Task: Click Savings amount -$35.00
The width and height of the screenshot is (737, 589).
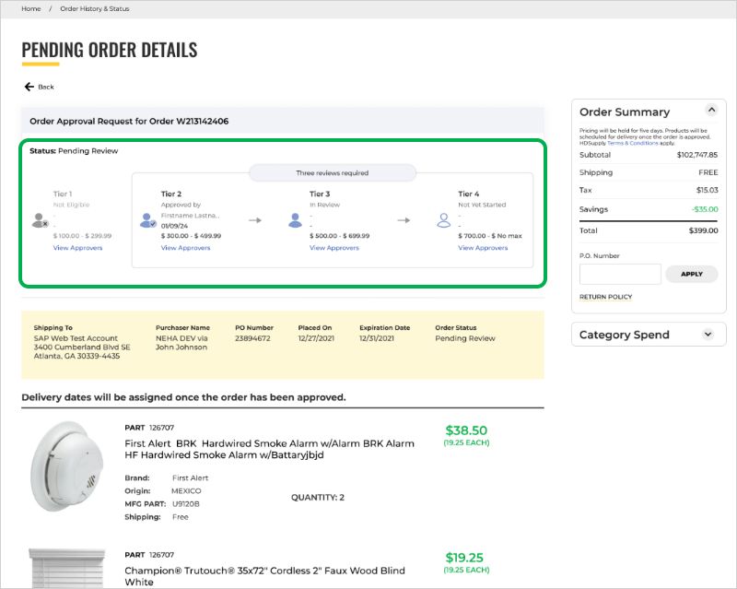Action: pyautogui.click(x=705, y=209)
